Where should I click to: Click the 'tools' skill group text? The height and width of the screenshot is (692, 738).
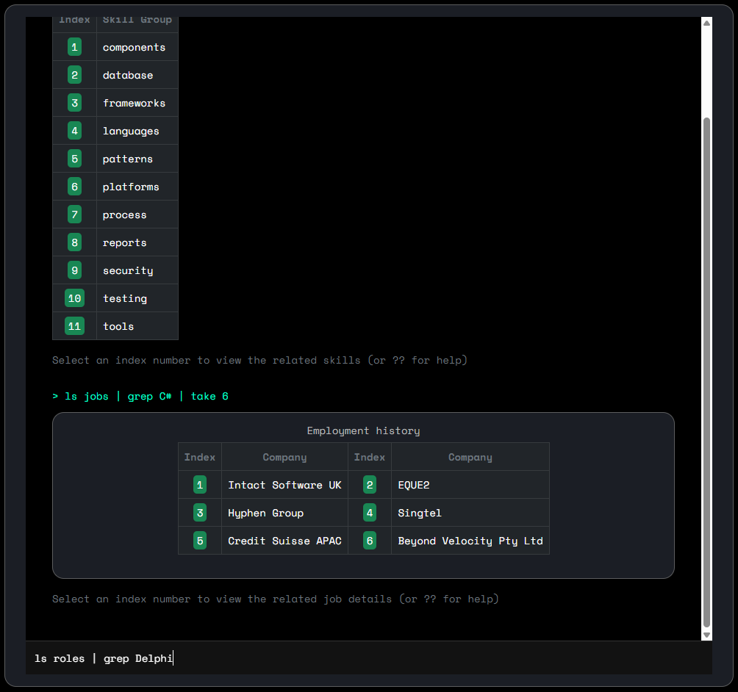pyautogui.click(x=118, y=326)
